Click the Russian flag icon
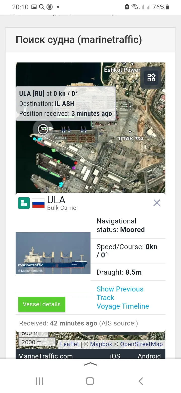Screen dimensions: 181x393 point(38,203)
